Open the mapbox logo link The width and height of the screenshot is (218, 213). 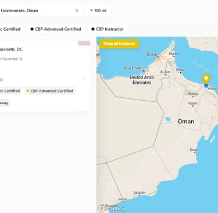(x=112, y=208)
